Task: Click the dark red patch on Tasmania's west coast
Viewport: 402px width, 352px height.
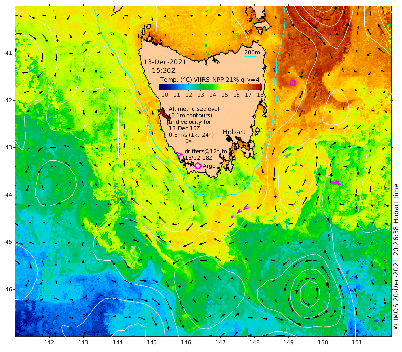Action: point(164,114)
